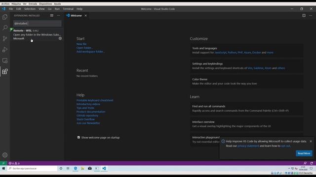Screen dimensions: 316x177
Task: Open the Extensions panel more actions menu
Action: 58,15
